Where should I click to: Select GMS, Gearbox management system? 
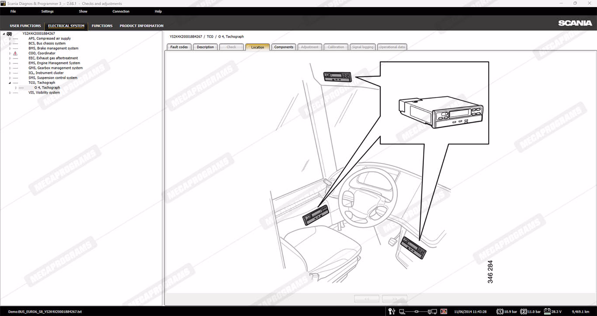tap(56, 68)
